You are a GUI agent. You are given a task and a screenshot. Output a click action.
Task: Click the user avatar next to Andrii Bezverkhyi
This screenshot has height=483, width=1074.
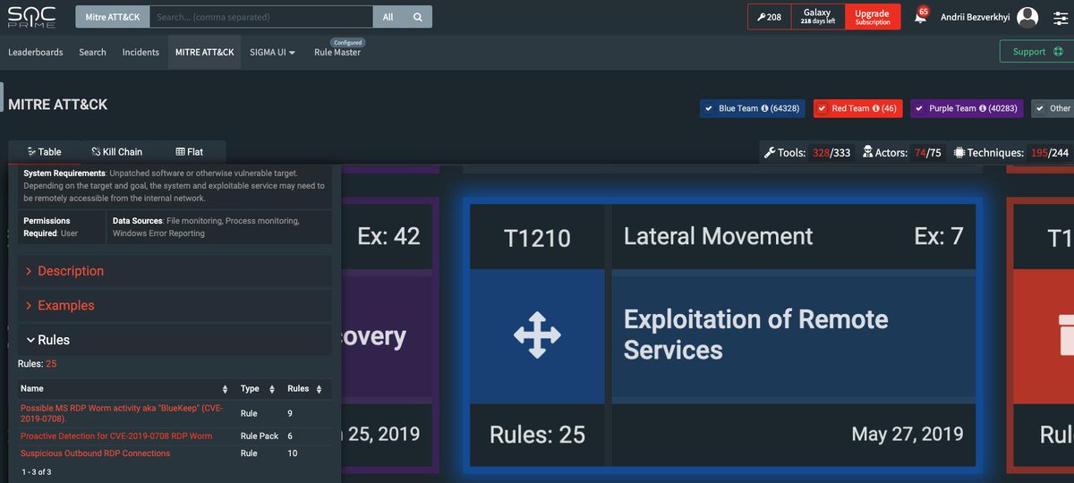click(x=1027, y=17)
